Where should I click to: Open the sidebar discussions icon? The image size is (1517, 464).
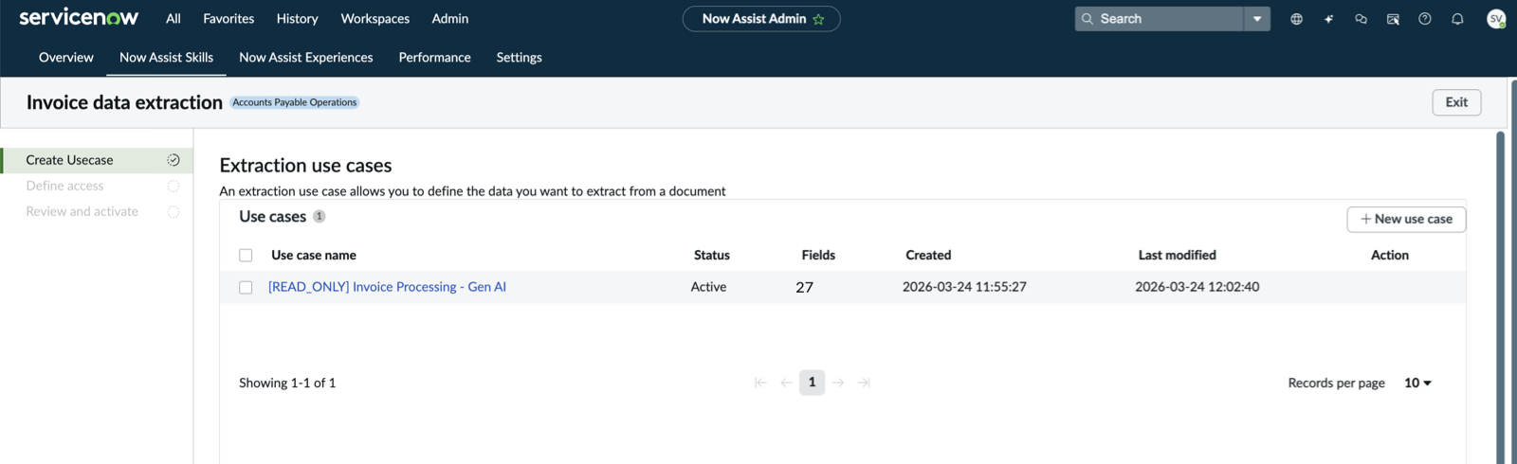click(x=1393, y=19)
